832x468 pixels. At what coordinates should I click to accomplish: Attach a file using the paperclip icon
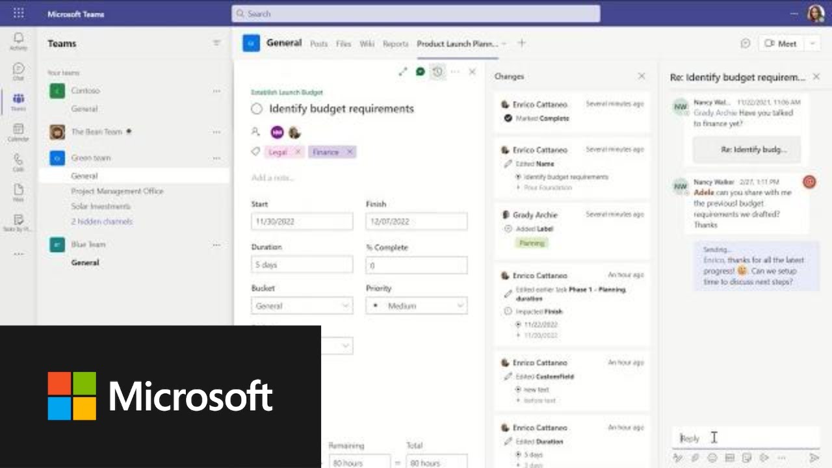(x=695, y=458)
